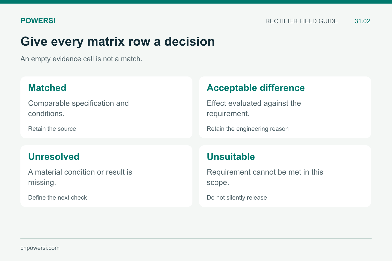Screen dimensions: 392x261
Task: Click the subtitle 'An empty evidence cell is not a match.'
Action: (81, 59)
